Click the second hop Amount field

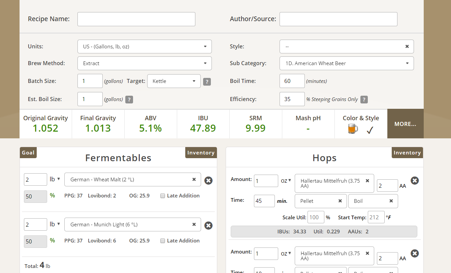(x=266, y=254)
